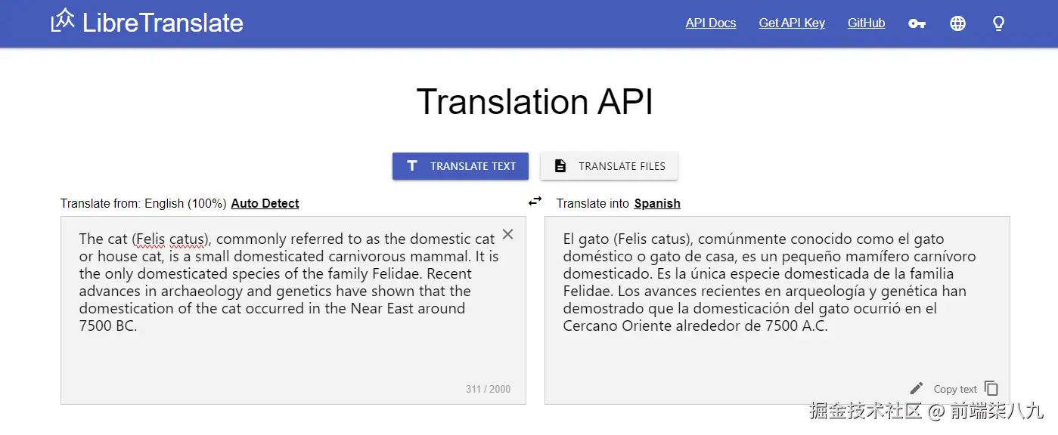The width and height of the screenshot is (1058, 435).
Task: Follow the Get API Key link
Action: click(792, 23)
